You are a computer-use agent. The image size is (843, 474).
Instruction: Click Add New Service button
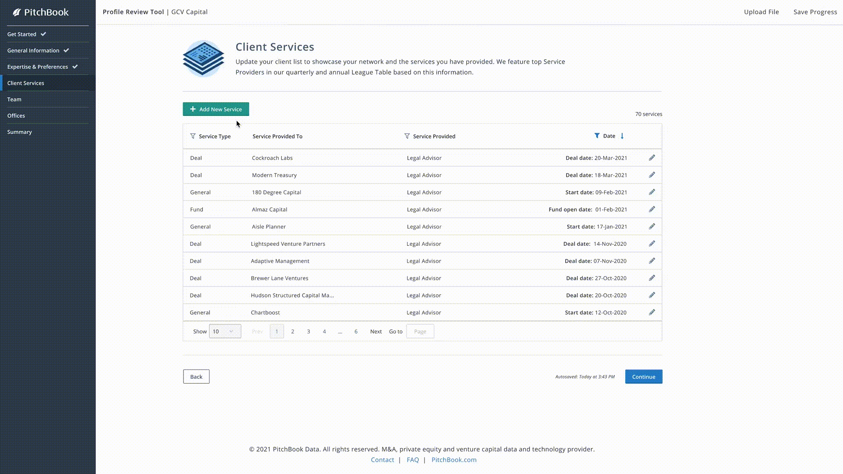click(216, 109)
